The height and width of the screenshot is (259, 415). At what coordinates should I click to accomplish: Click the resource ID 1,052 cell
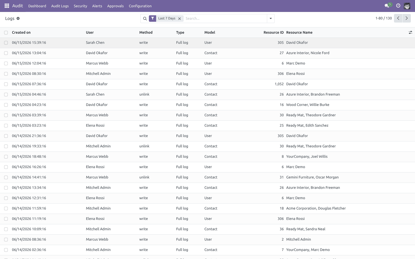point(279,84)
